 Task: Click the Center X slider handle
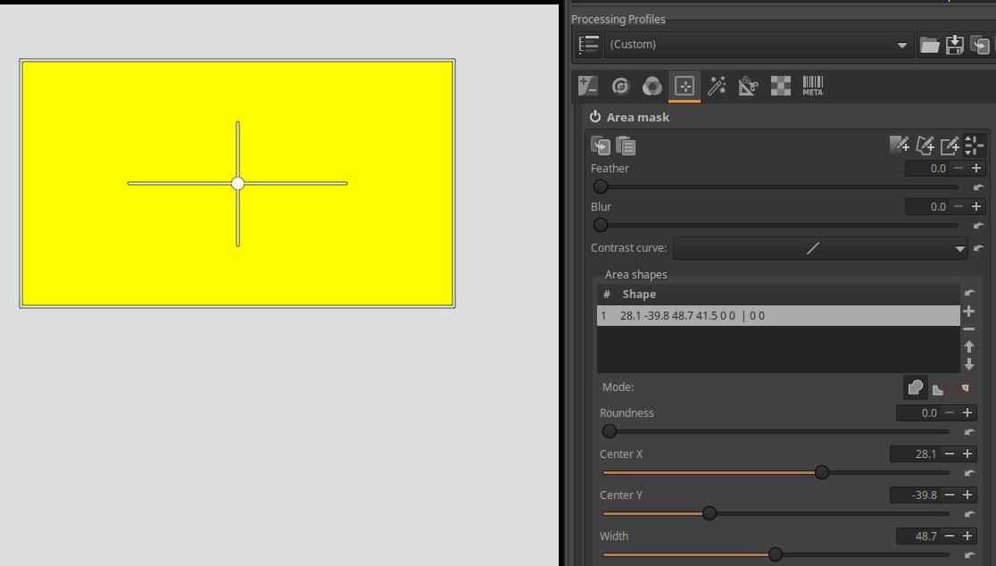(822, 472)
